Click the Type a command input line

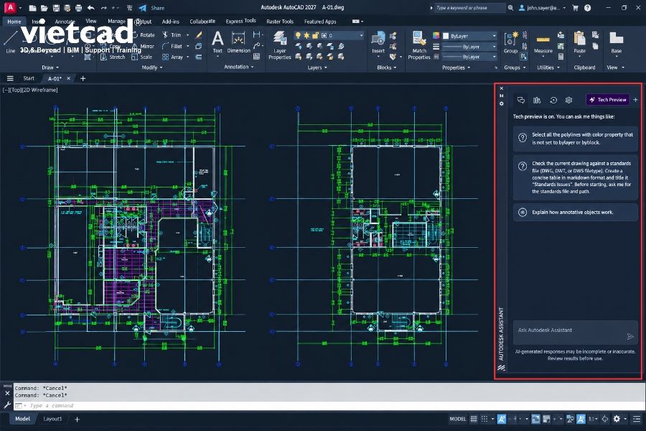[x=329, y=406]
